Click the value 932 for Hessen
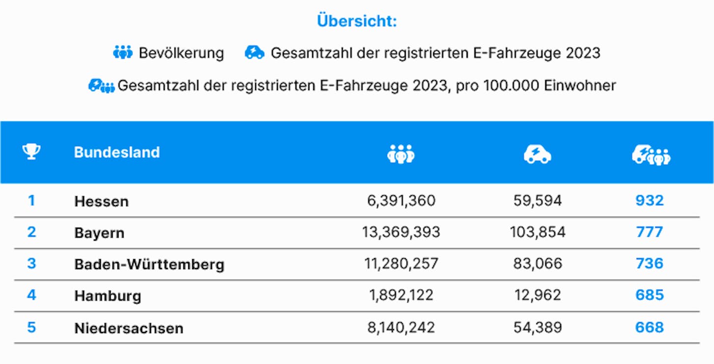The width and height of the screenshot is (714, 364). click(650, 200)
